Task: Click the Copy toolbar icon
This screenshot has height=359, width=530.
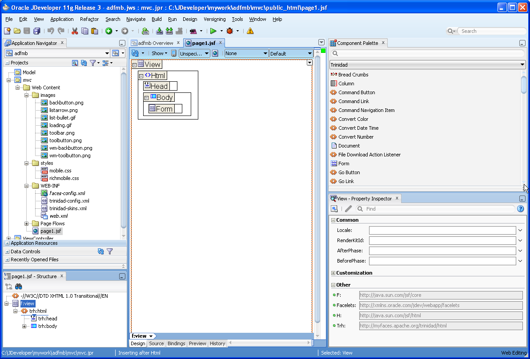Action: pos(84,31)
